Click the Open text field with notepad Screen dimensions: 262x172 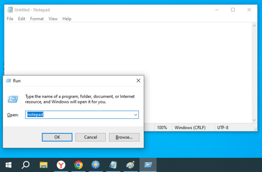click(82, 115)
